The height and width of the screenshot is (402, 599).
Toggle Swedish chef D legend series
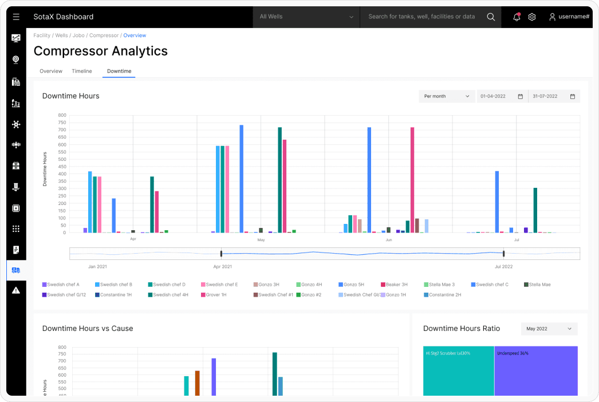[x=167, y=285]
